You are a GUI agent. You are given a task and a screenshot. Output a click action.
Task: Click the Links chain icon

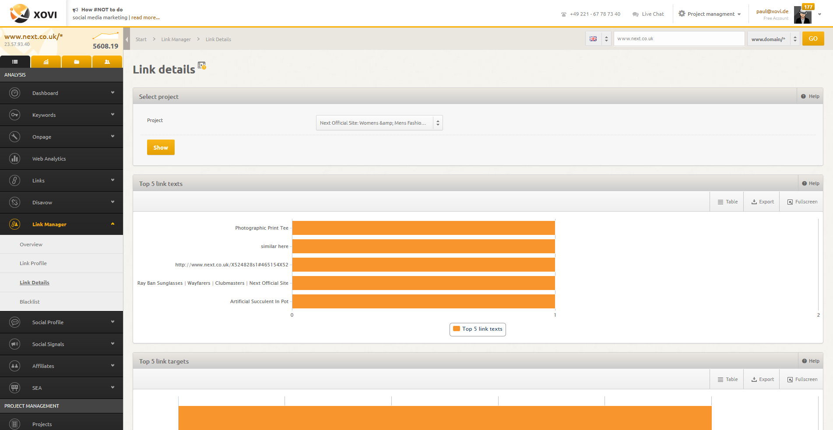[15, 181]
